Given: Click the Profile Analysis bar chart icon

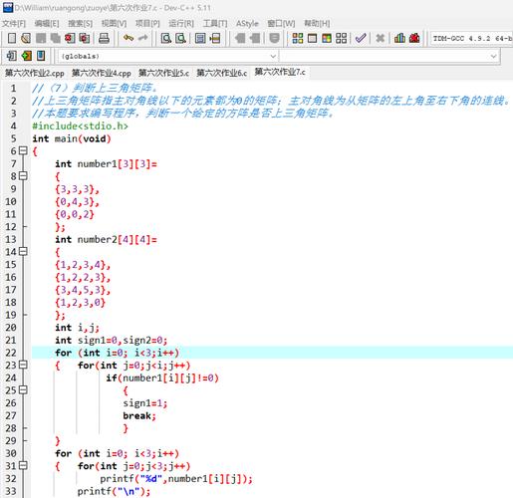Looking at the screenshot, I should 399,38.
